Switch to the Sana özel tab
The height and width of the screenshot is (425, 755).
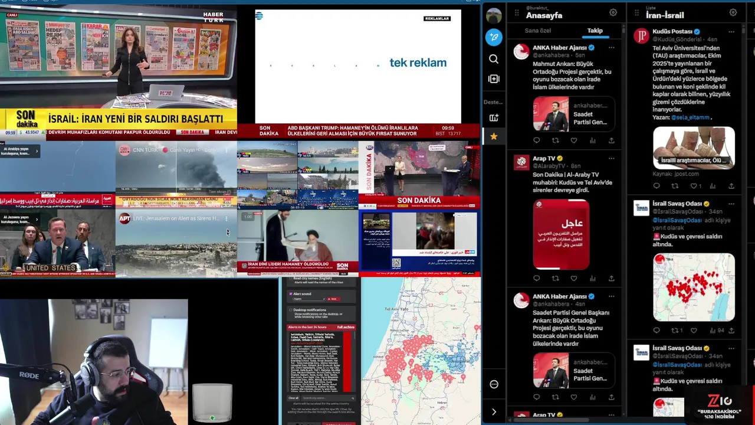537,31
